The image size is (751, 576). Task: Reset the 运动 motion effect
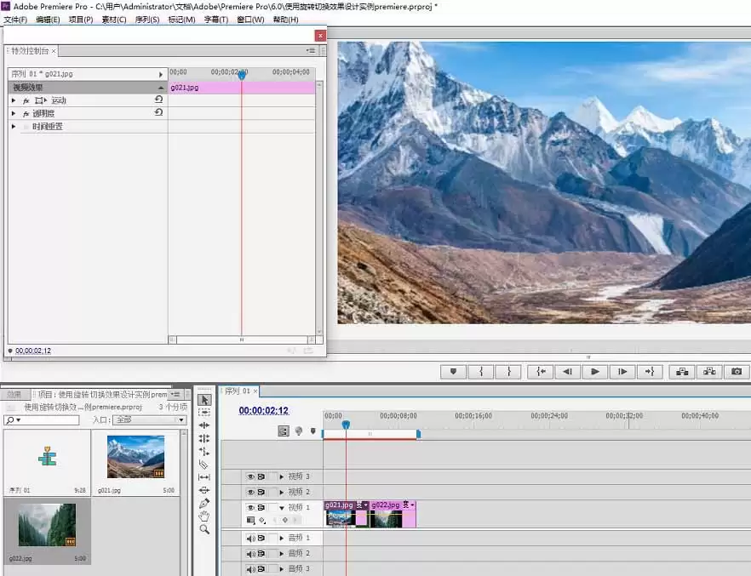[158, 100]
